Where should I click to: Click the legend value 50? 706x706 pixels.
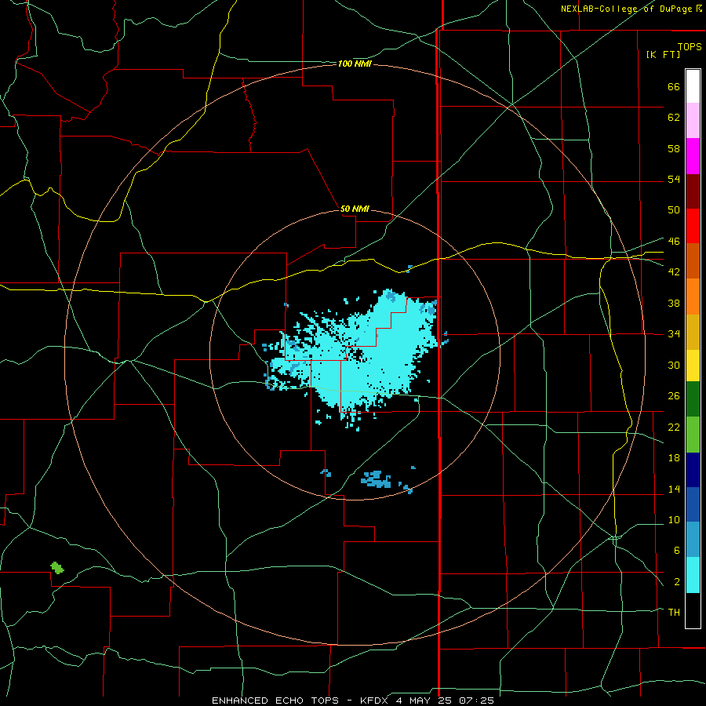click(x=674, y=209)
